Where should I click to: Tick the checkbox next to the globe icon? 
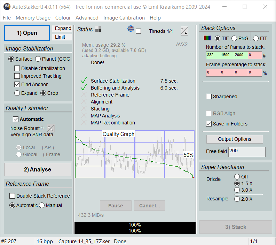coord(139,31)
